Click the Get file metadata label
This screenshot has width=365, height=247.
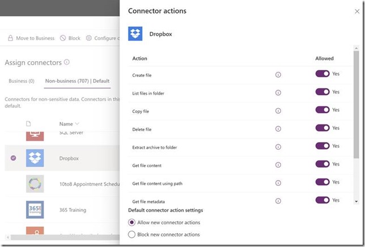(148, 202)
